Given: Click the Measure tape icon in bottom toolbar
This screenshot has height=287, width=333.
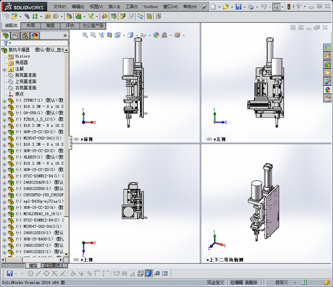Looking at the screenshot, I should point(157,273).
